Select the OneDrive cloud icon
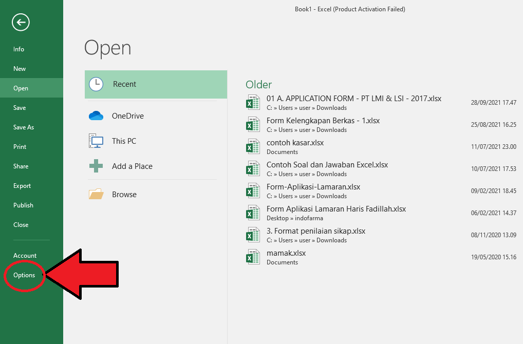 96,116
